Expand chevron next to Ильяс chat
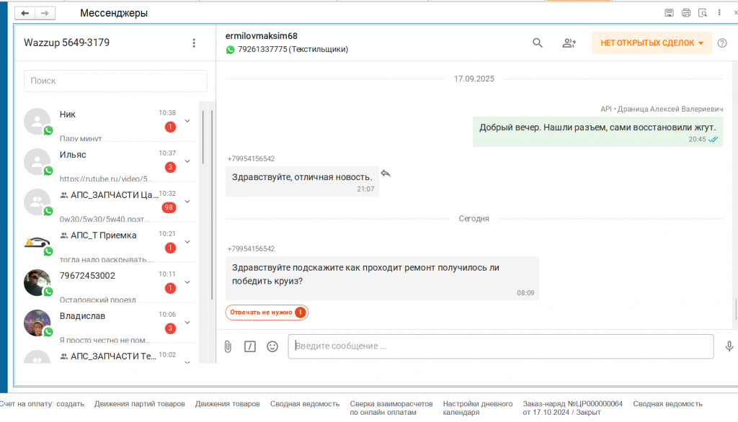The image size is (738, 422). 187,161
